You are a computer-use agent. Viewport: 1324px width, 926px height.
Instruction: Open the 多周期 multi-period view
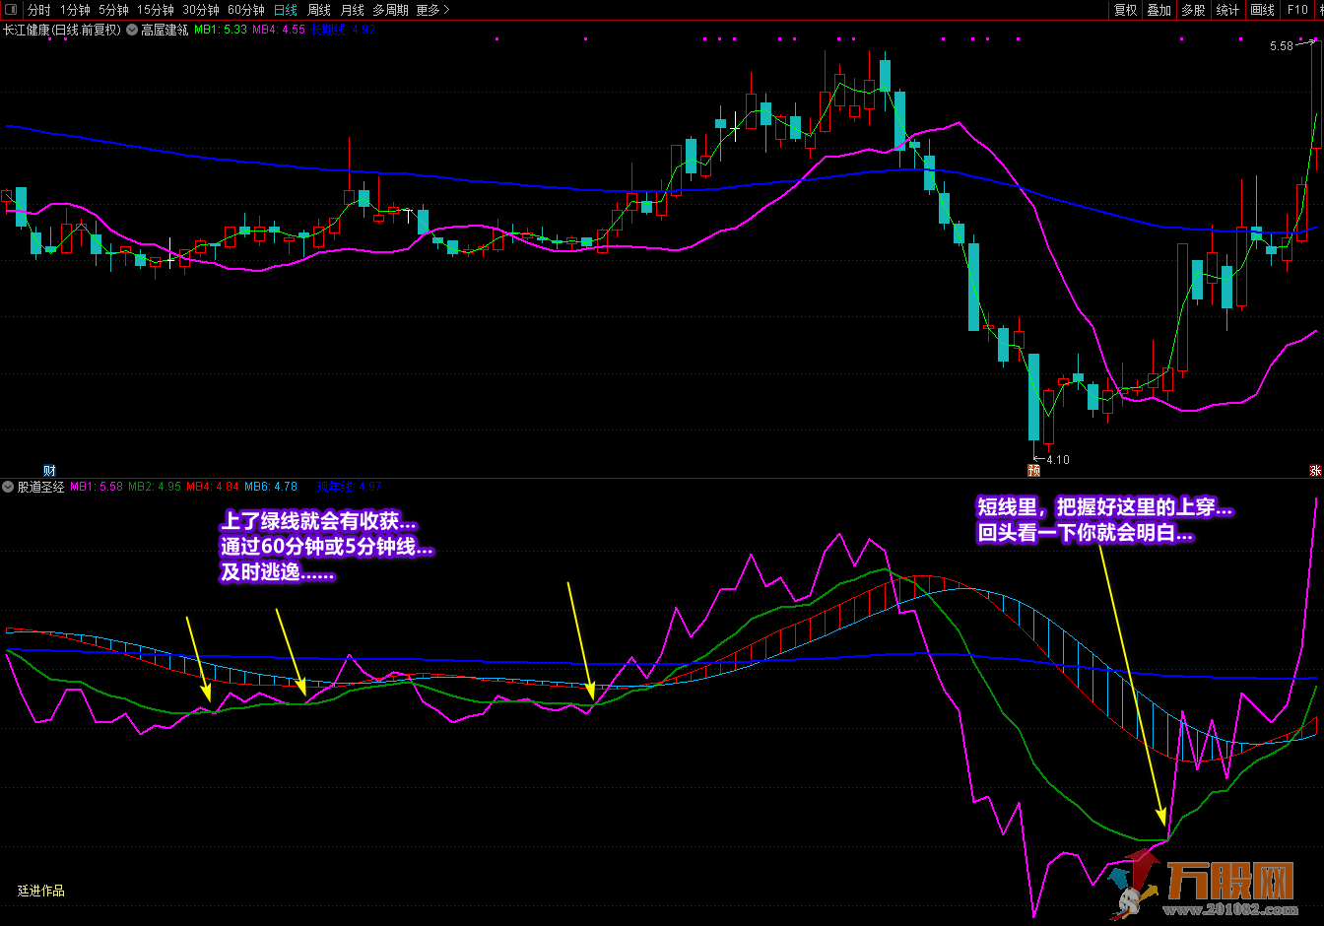(x=390, y=10)
